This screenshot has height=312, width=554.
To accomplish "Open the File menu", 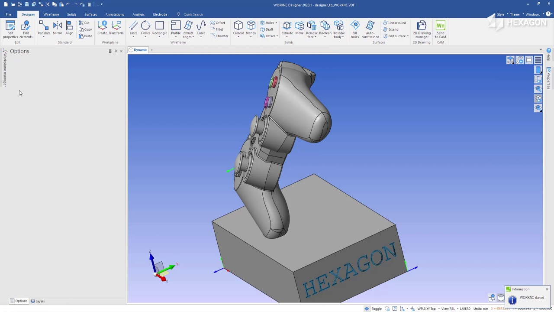I will point(8,14).
